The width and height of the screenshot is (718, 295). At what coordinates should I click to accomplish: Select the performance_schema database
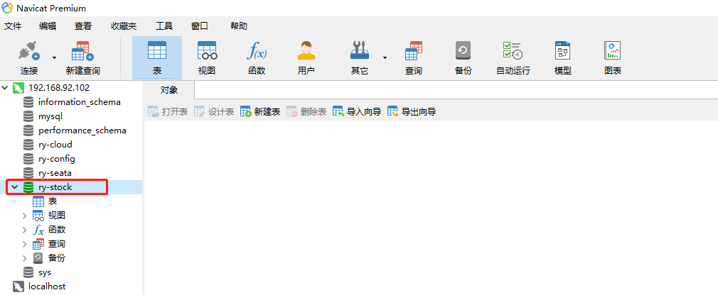tap(82, 130)
